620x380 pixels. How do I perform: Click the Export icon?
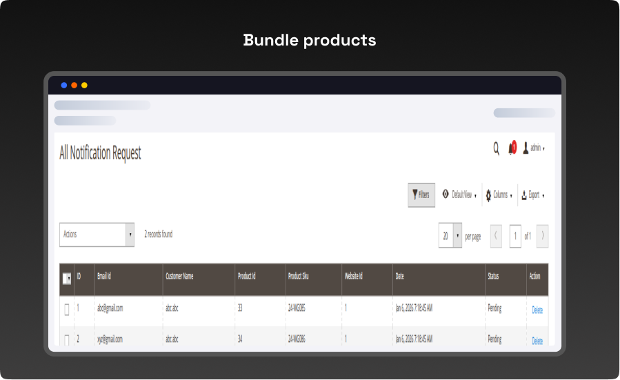point(524,195)
